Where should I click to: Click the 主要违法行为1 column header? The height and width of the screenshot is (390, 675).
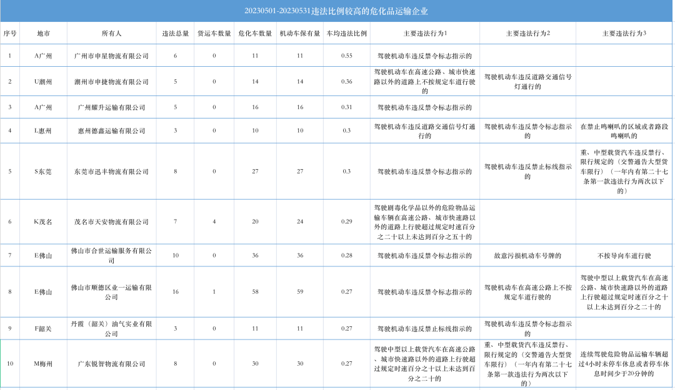pyautogui.click(x=424, y=33)
